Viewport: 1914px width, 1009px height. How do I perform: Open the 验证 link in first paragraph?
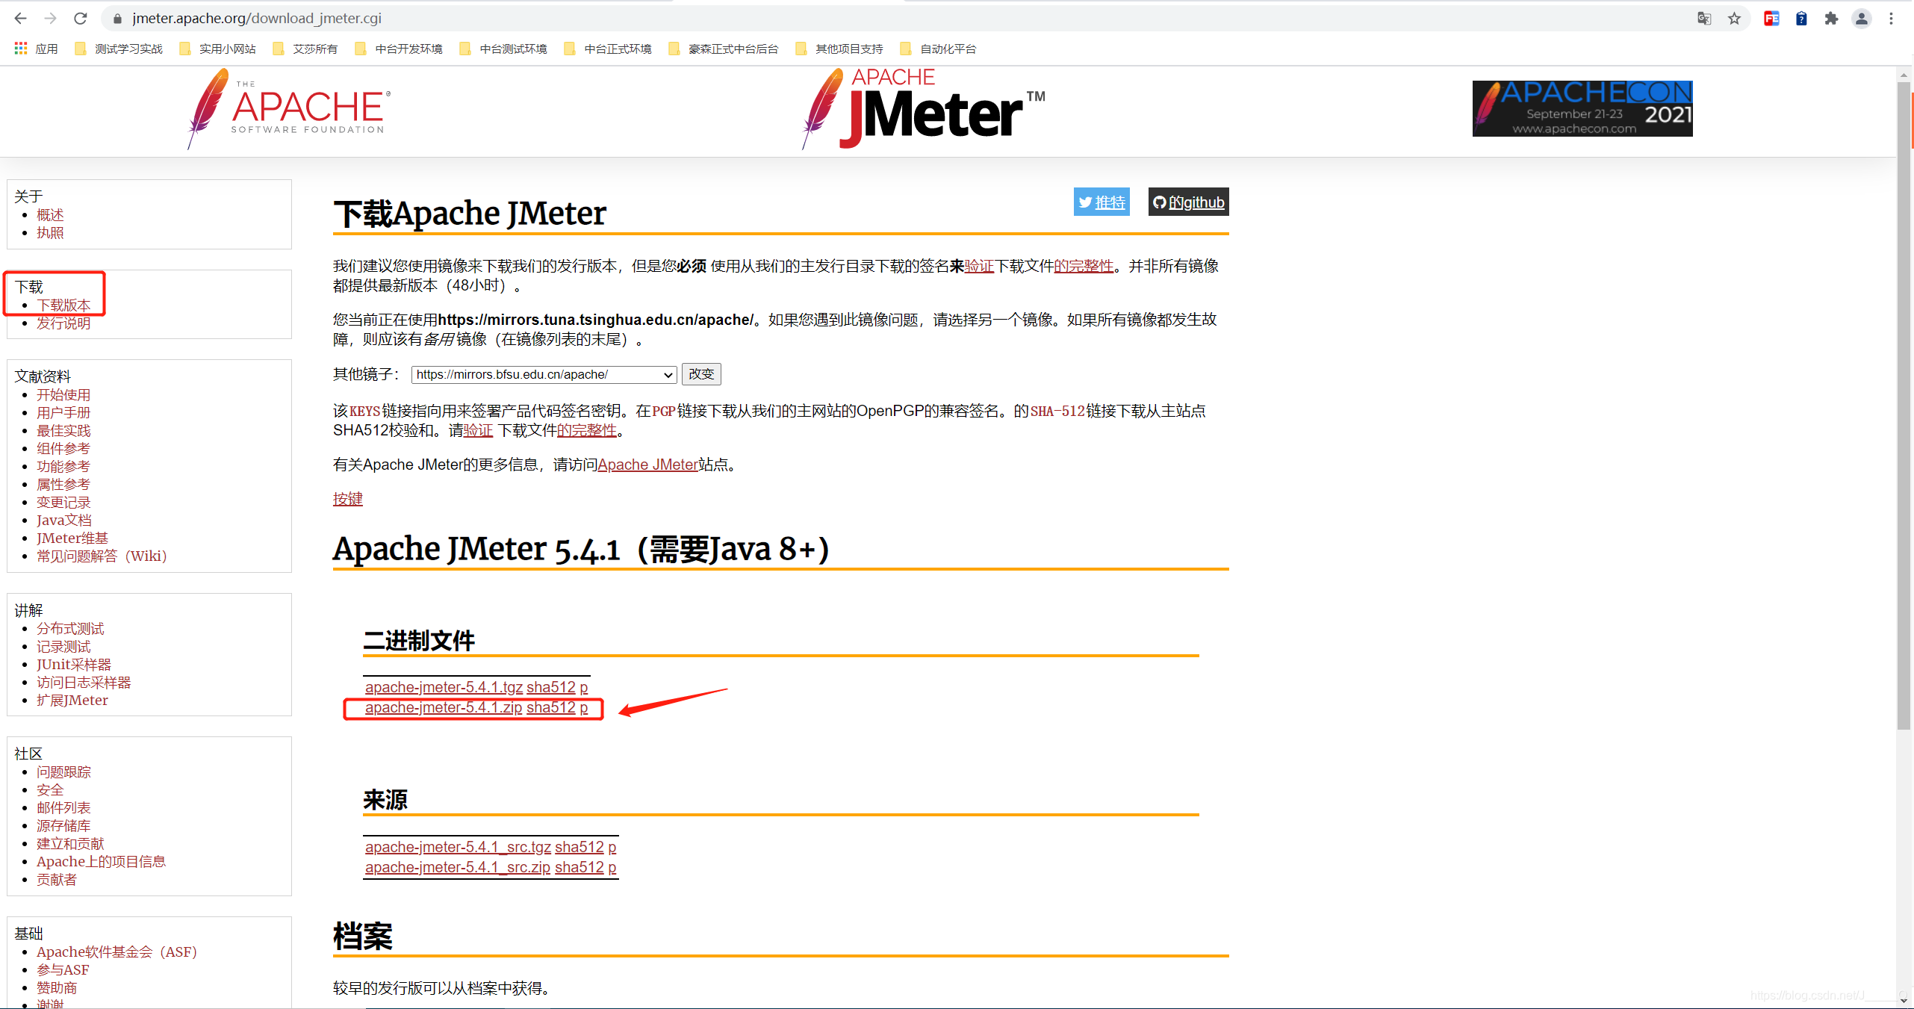pos(979,266)
